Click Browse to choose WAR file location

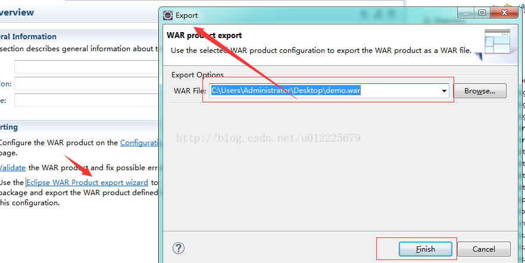(480, 91)
